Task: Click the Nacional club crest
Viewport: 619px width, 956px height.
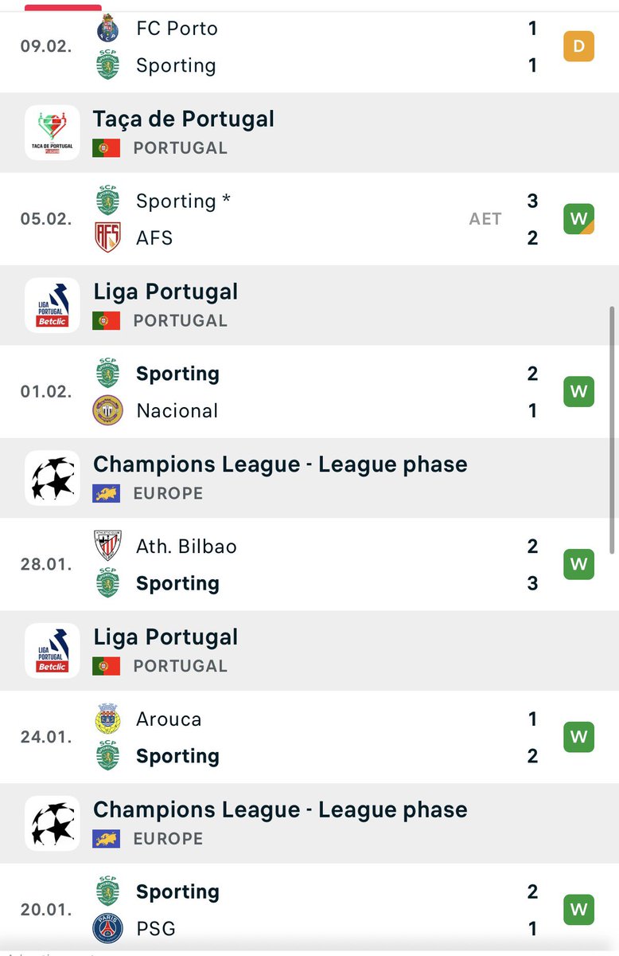Action: (x=107, y=410)
